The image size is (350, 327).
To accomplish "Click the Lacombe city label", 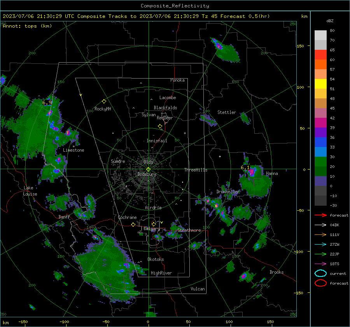I will [168, 98].
